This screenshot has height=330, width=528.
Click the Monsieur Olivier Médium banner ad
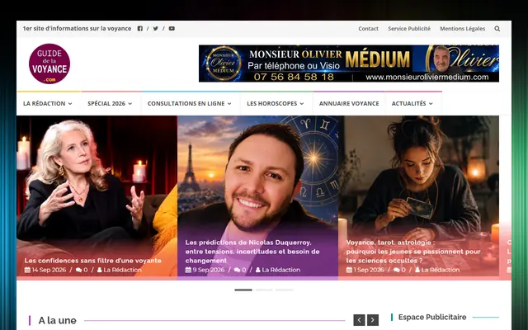349,64
